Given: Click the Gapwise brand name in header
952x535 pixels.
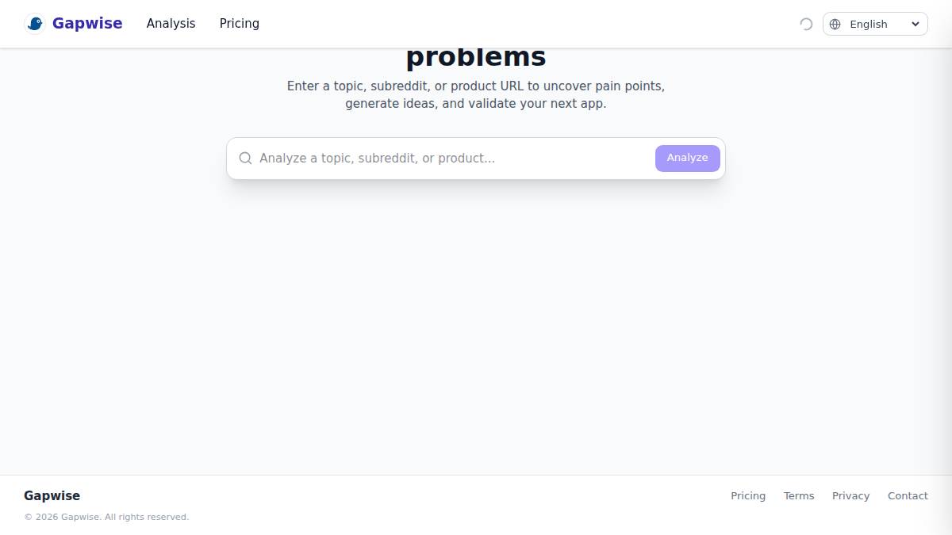Looking at the screenshot, I should tap(87, 24).
